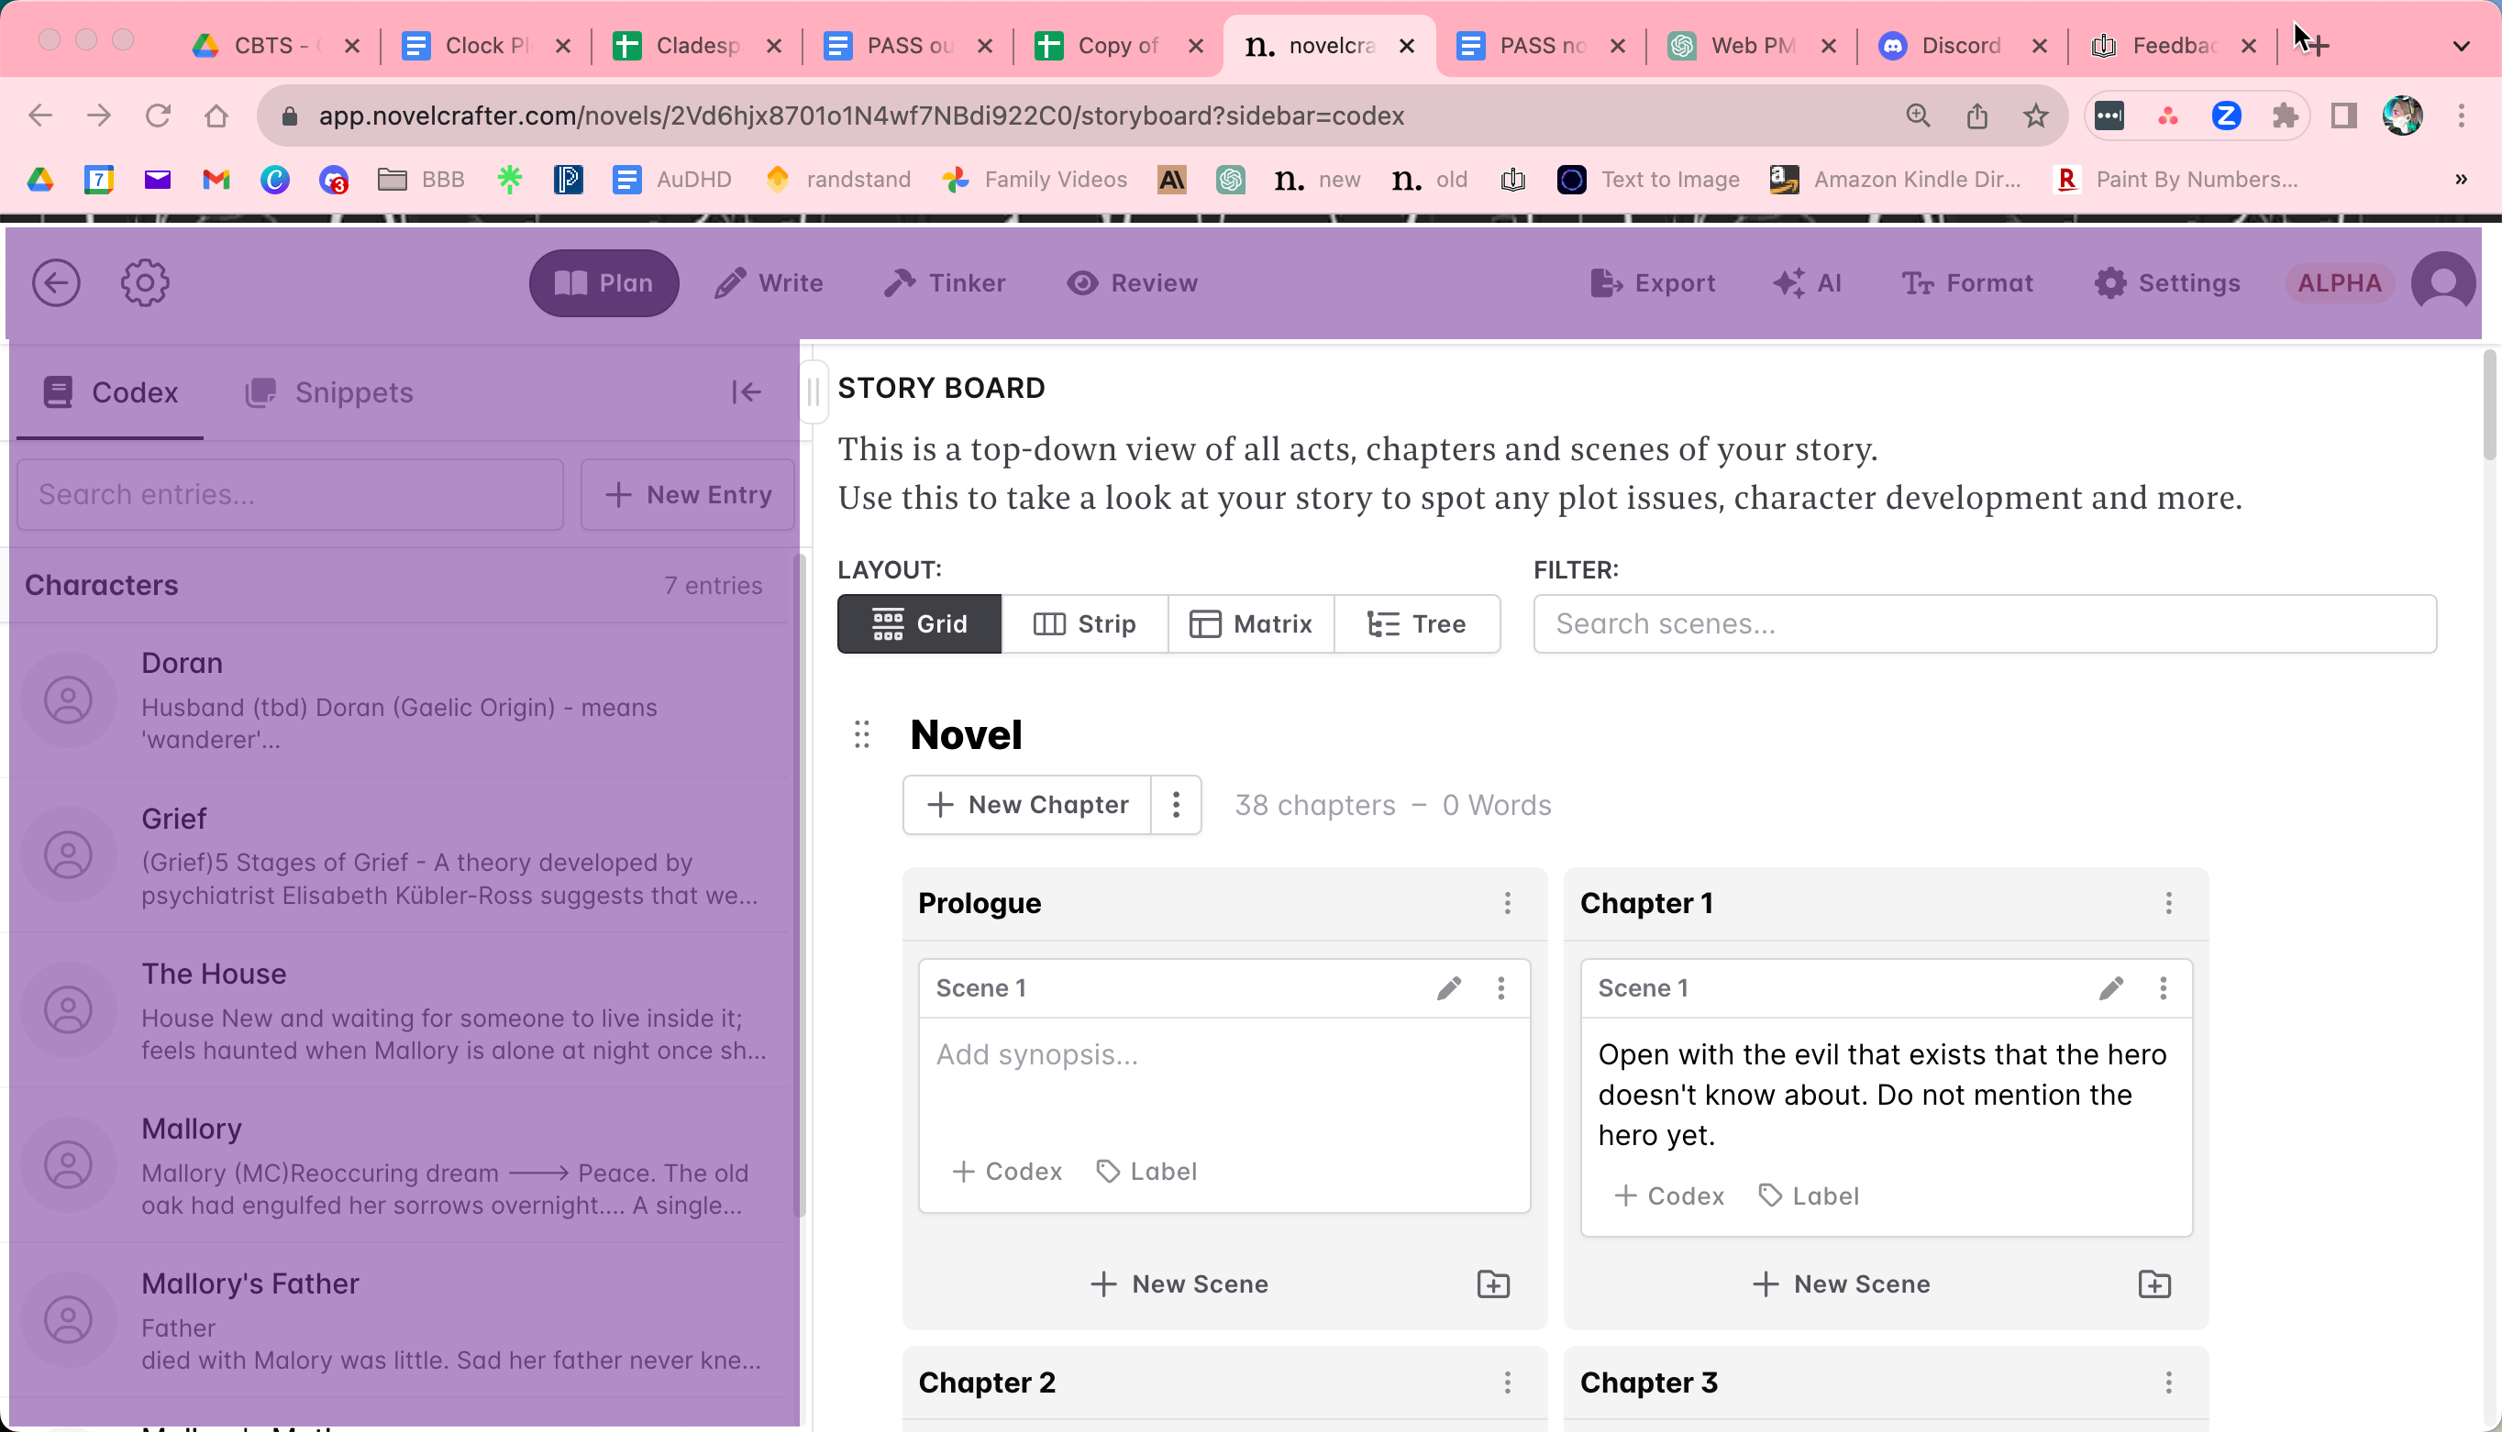Open the Tinker tab

(x=945, y=283)
